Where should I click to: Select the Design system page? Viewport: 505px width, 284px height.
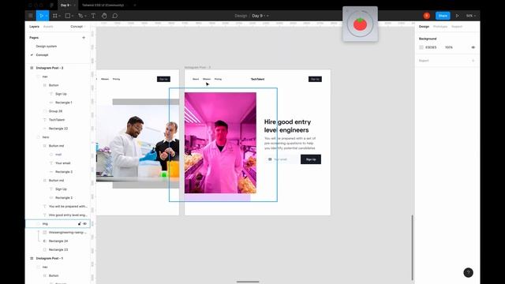click(x=47, y=47)
